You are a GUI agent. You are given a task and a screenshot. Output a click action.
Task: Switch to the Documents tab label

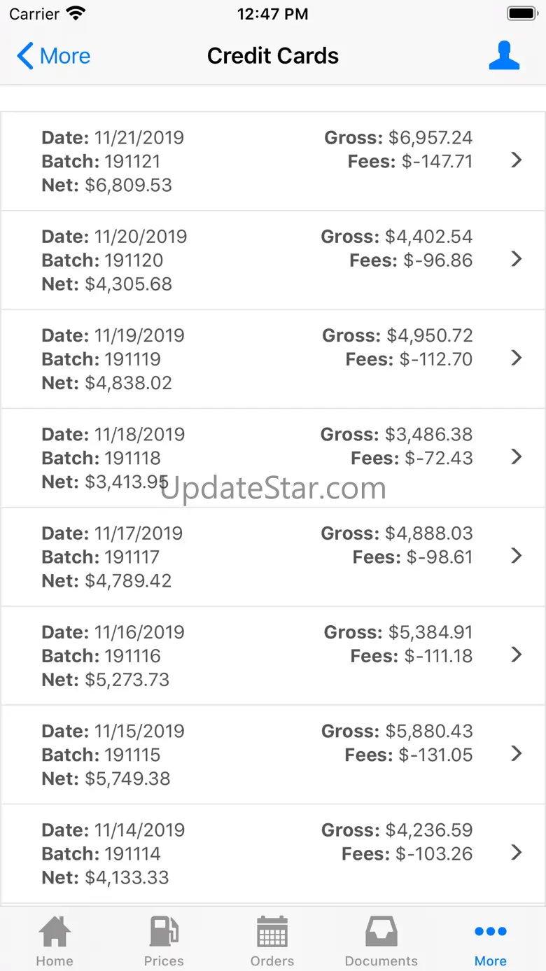[x=381, y=961]
